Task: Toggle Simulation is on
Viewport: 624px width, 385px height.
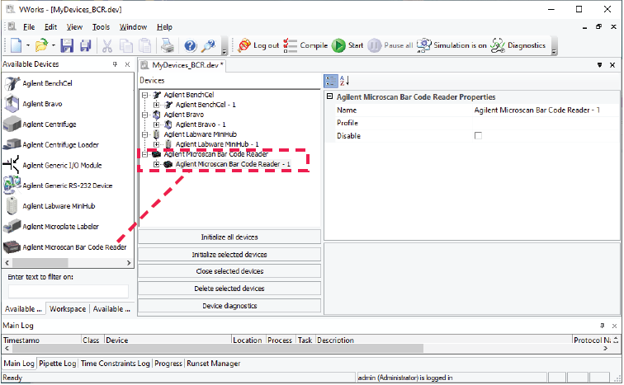Action: [x=451, y=45]
